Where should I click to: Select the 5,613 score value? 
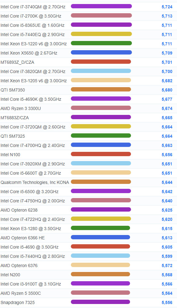click(x=167, y=238)
